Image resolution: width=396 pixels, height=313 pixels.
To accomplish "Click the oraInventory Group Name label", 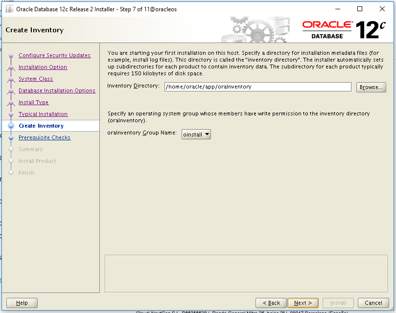I will coord(142,133).
